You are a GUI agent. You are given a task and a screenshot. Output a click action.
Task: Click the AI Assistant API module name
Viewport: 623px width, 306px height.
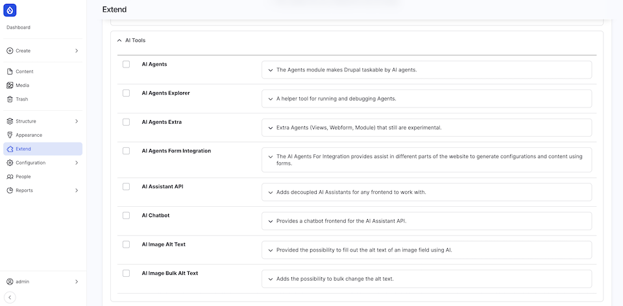162,187
